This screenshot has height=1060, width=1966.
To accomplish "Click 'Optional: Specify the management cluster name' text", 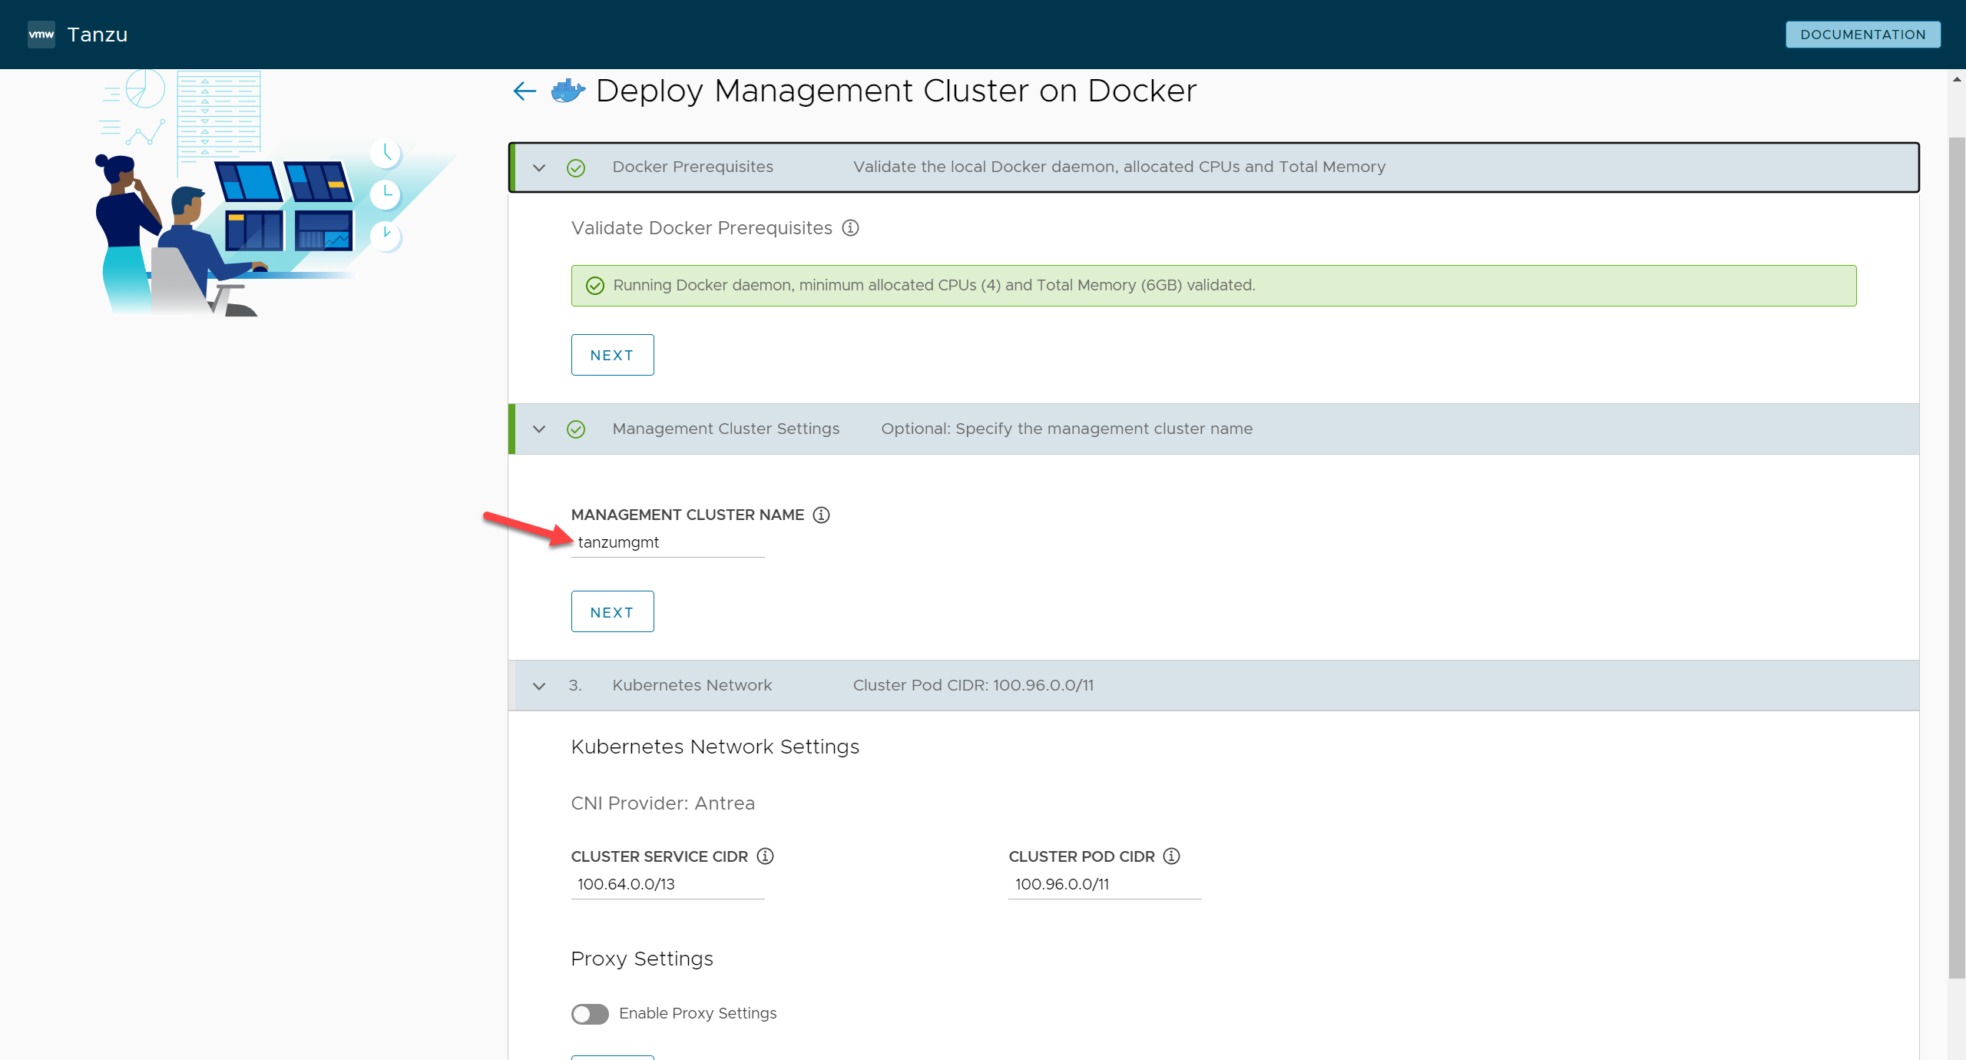I will (x=1067, y=429).
